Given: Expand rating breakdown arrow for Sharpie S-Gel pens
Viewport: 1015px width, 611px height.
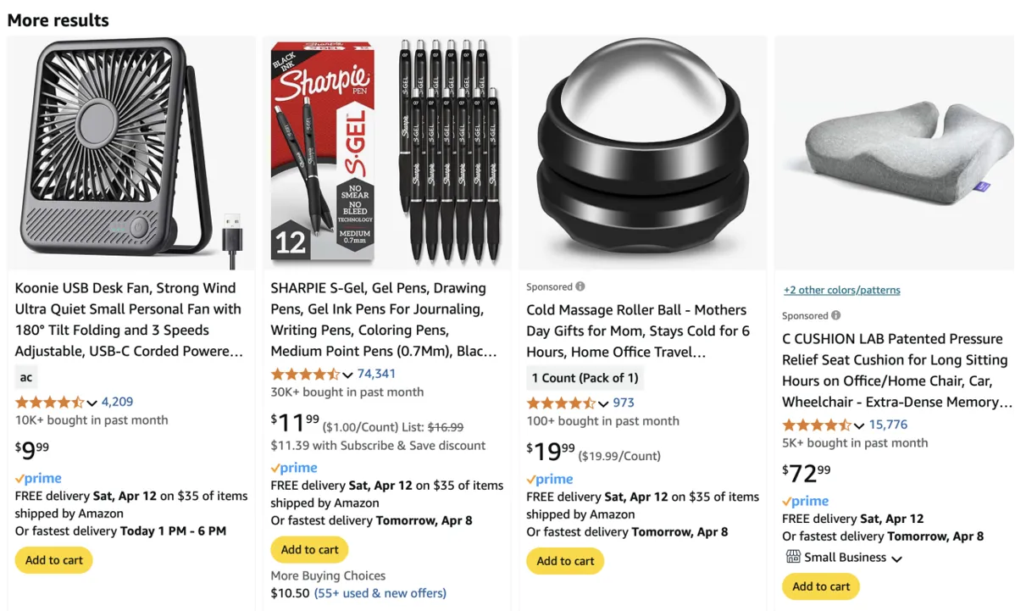Looking at the screenshot, I should tap(347, 375).
